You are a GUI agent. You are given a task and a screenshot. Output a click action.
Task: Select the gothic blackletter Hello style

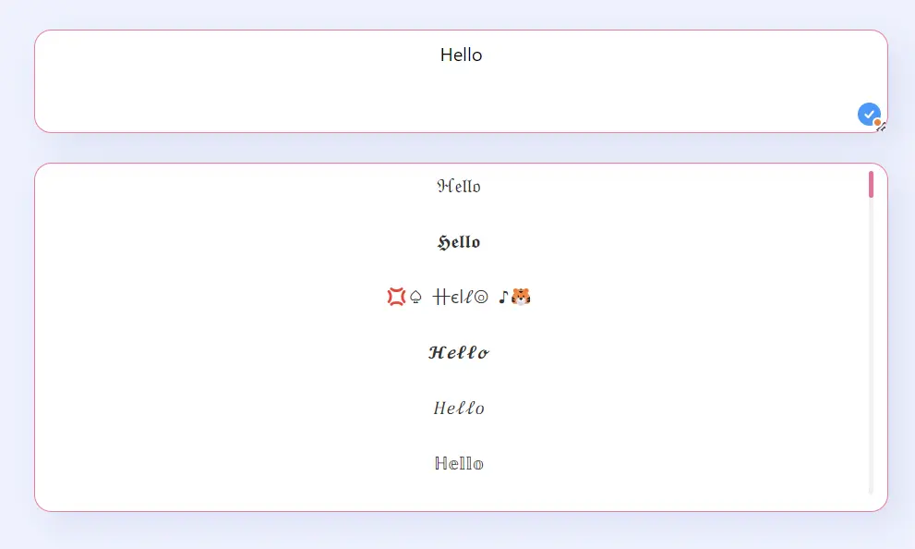(x=459, y=186)
